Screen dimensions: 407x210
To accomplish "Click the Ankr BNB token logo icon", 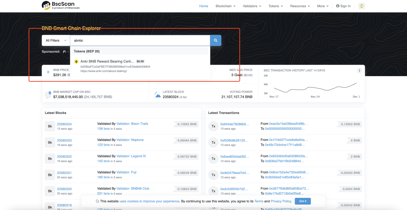I will tap(76, 62).
